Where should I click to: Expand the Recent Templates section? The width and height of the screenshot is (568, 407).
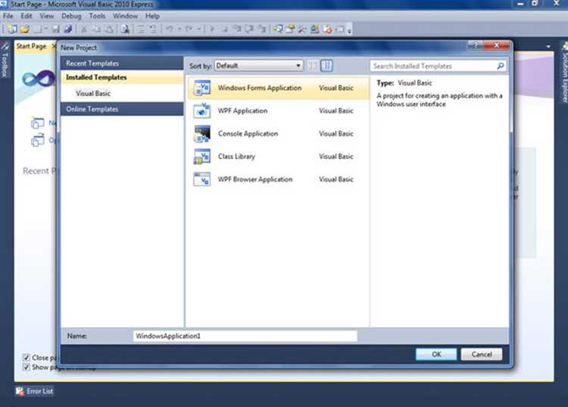(122, 64)
